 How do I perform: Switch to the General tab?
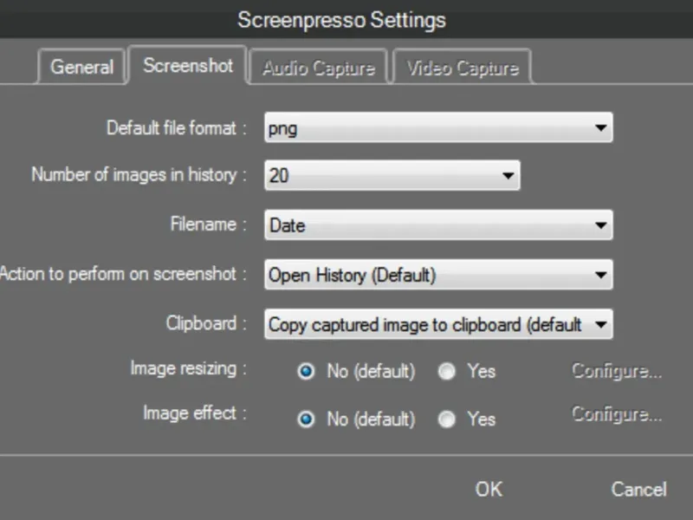click(81, 67)
